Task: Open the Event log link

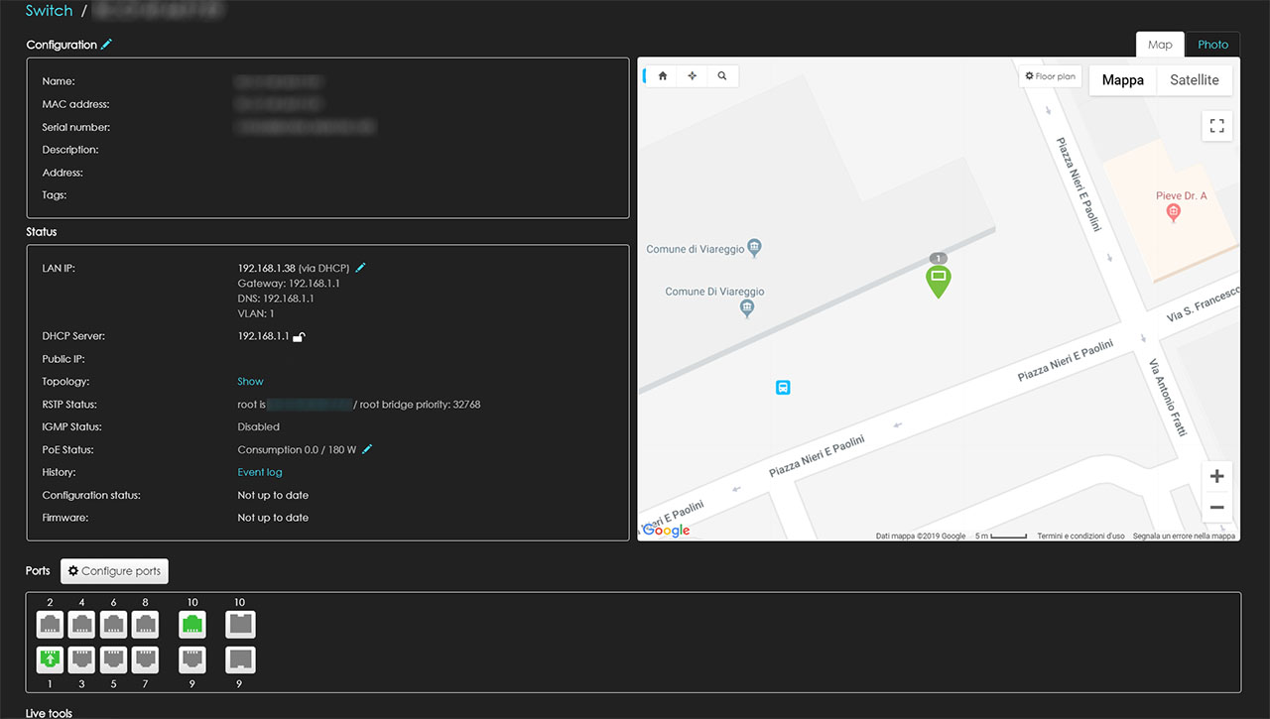Action: coord(260,473)
